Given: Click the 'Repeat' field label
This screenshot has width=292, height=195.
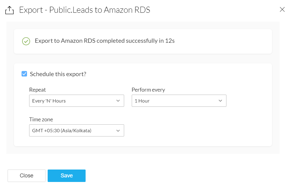Looking at the screenshot, I should click(38, 90).
